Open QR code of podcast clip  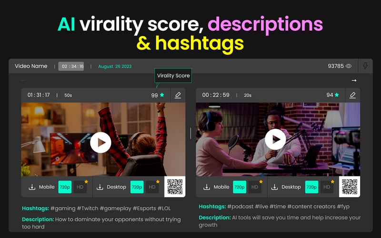[350, 187]
